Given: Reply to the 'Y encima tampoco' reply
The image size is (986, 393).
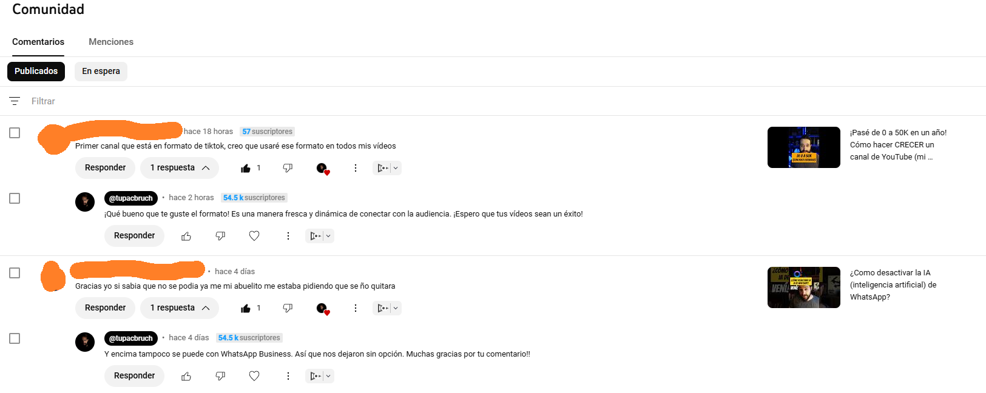Looking at the screenshot, I should click(134, 376).
